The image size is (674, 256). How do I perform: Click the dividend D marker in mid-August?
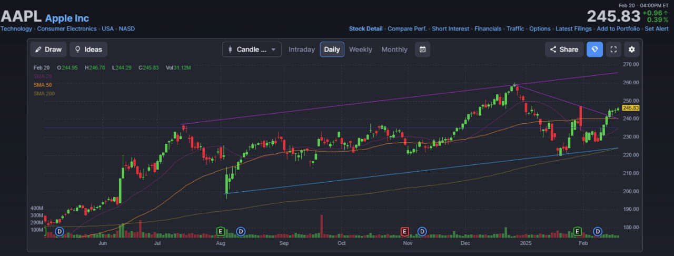241,231
